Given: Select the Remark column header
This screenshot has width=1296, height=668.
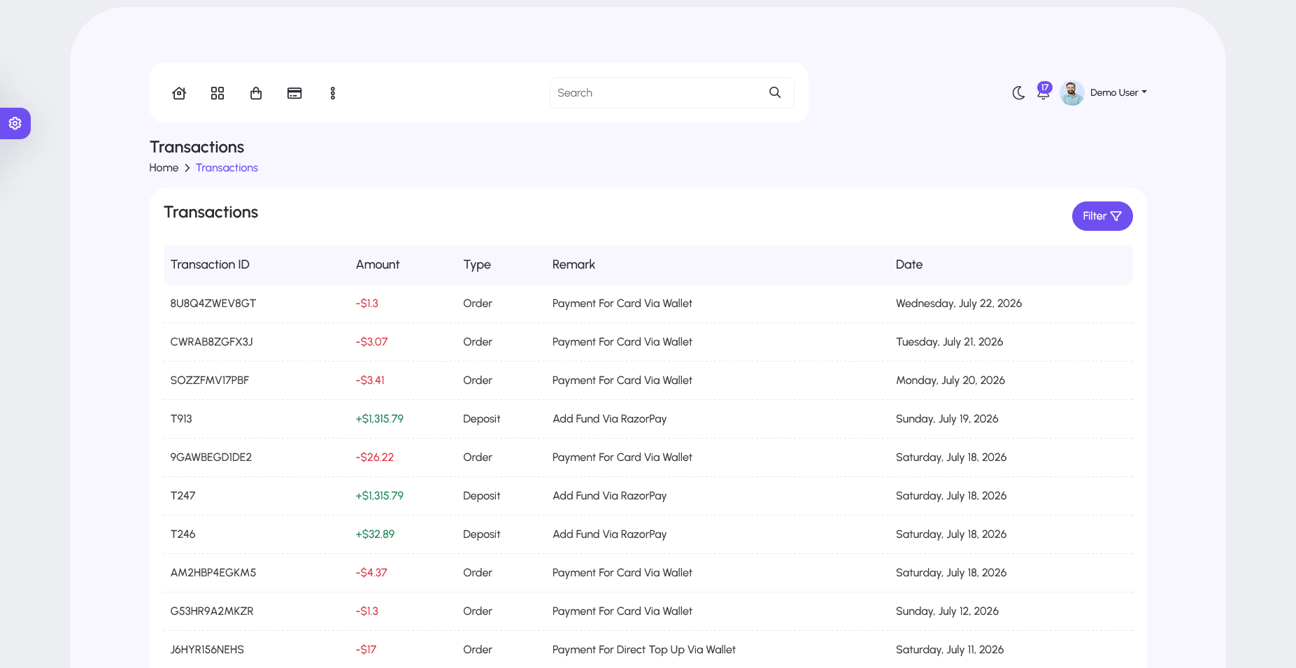Looking at the screenshot, I should pos(574,264).
